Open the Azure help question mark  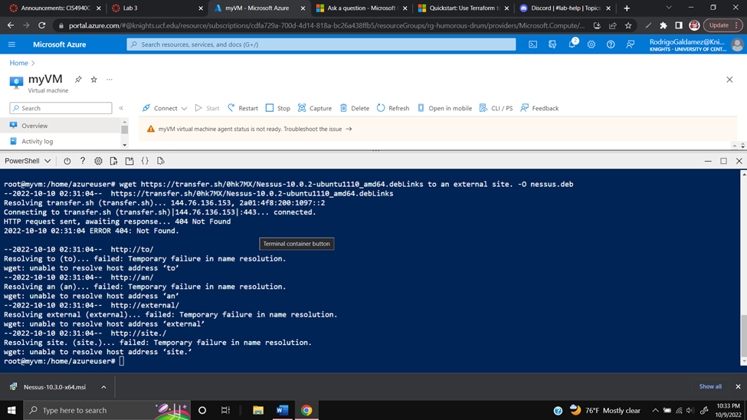tap(611, 44)
